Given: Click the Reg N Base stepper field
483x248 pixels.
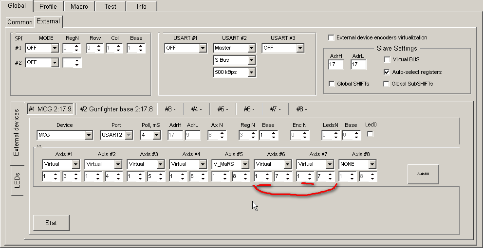Looking at the screenshot, I should tap(269, 135).
